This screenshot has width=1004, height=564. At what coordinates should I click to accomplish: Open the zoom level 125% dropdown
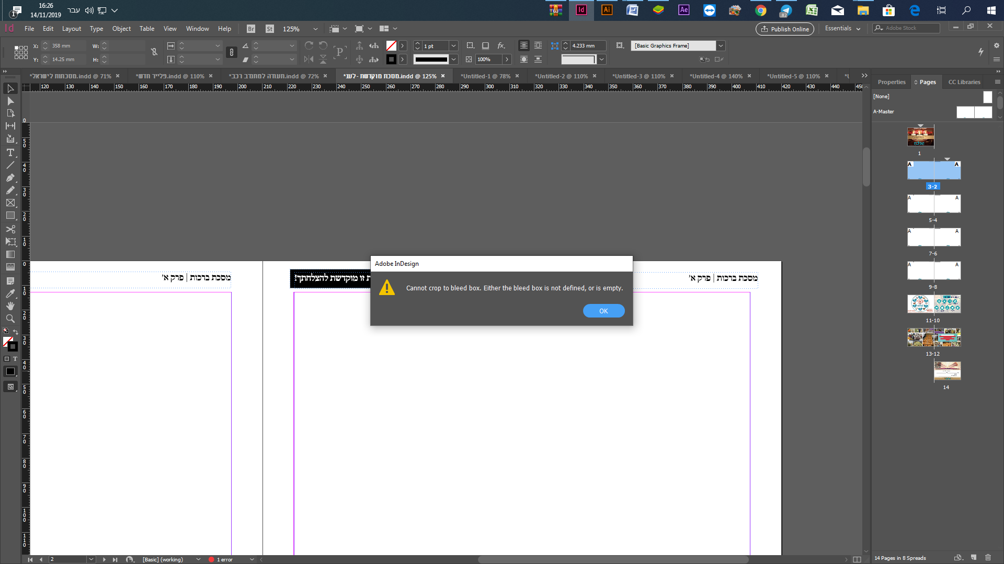[x=315, y=29]
